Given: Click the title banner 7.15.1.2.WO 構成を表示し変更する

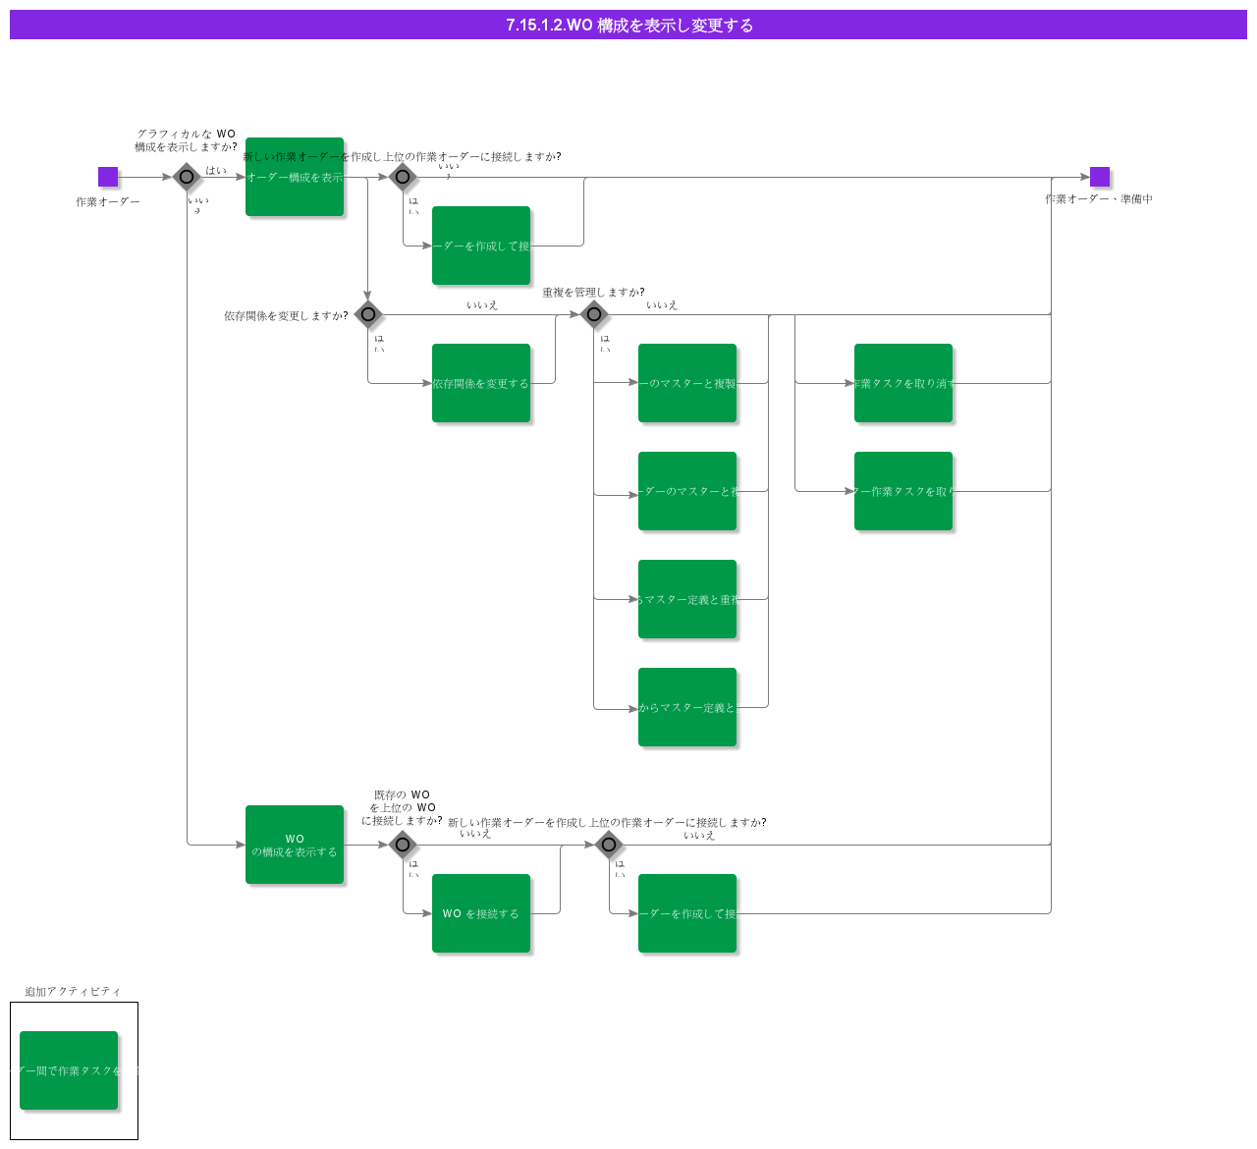Looking at the screenshot, I should (628, 25).
